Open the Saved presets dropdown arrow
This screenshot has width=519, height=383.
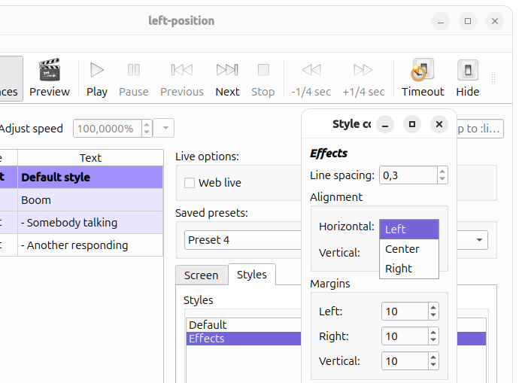point(479,240)
